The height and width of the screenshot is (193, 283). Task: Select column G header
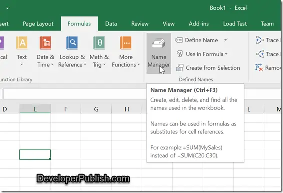(96, 109)
